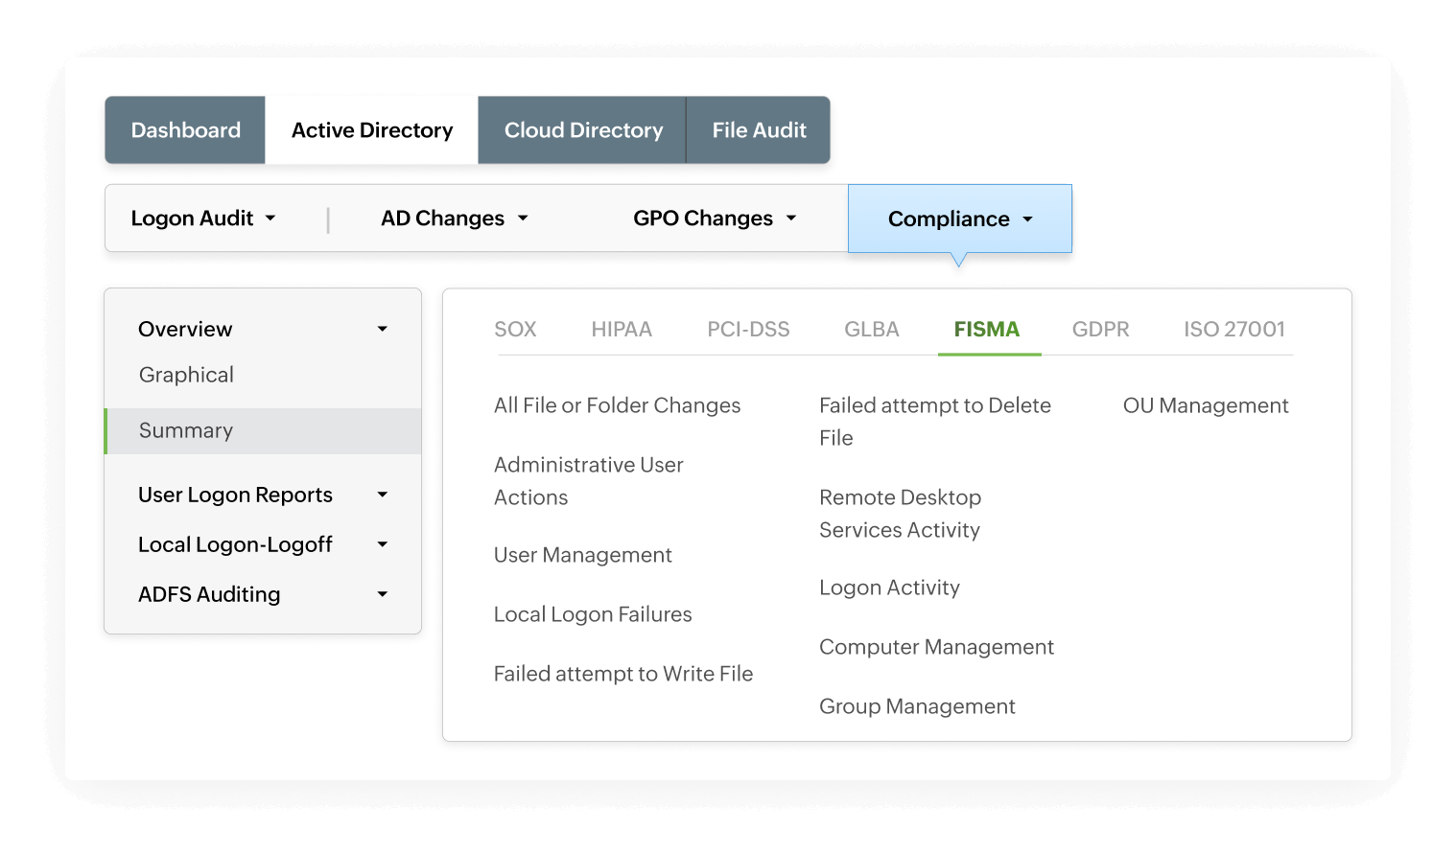Open the AD Changes dropdown menu
The width and height of the screenshot is (1456, 853).
[x=454, y=218]
